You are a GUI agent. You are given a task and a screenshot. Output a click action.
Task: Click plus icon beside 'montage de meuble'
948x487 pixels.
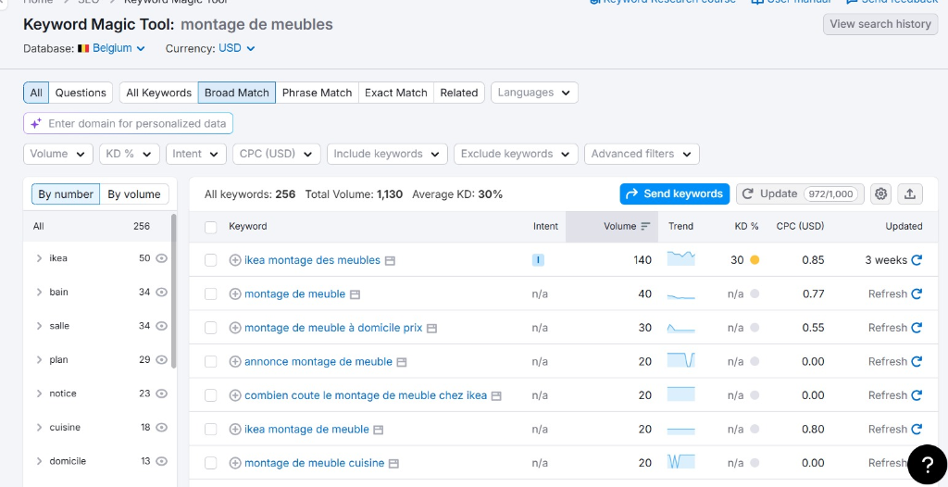[235, 294]
